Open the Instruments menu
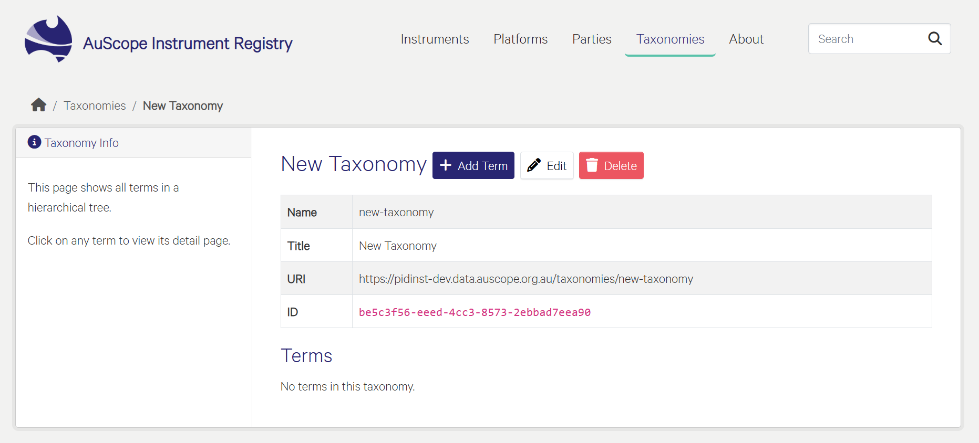 click(x=435, y=39)
